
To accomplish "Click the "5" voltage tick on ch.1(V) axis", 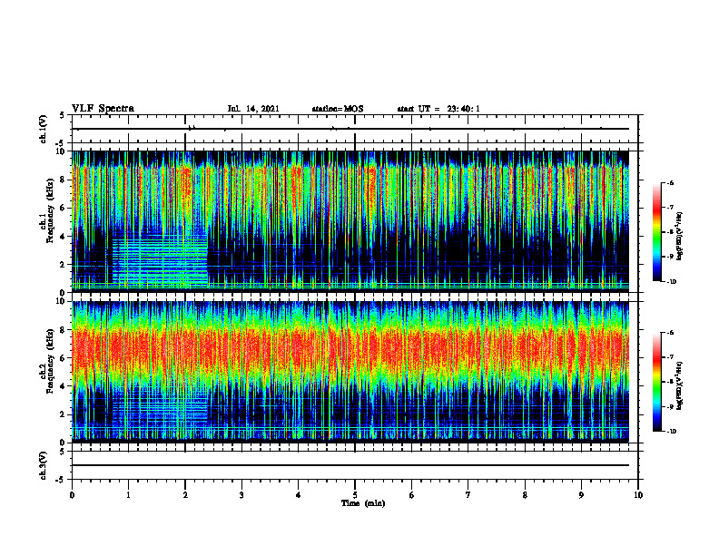I will 62,115.
